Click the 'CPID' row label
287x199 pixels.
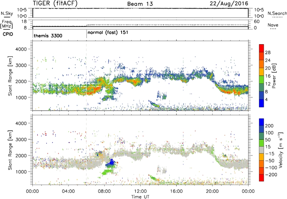coord(8,34)
